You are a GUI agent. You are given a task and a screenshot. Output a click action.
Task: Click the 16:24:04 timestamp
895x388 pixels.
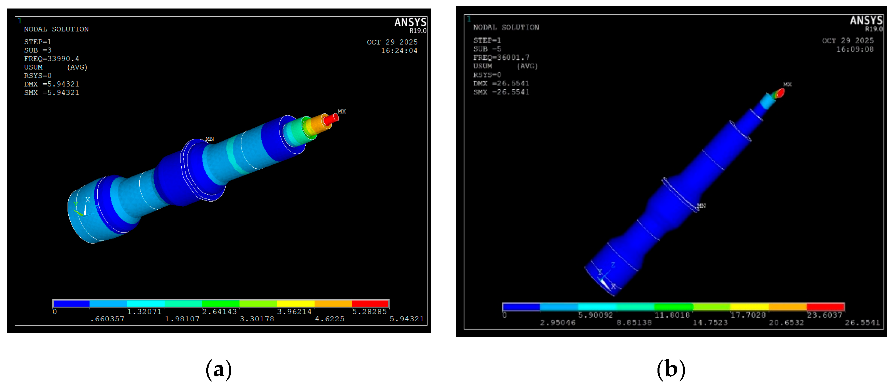click(x=399, y=51)
